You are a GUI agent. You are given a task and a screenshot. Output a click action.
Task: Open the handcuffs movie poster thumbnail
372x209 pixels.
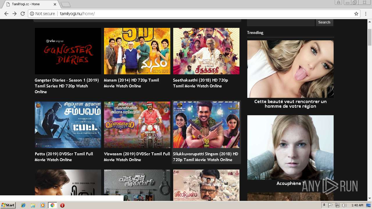pyautogui.click(x=137, y=185)
